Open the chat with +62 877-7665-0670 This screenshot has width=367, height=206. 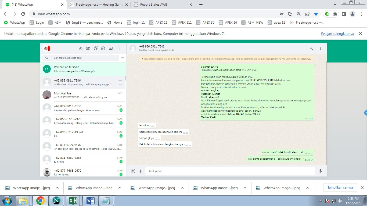[x=83, y=171]
